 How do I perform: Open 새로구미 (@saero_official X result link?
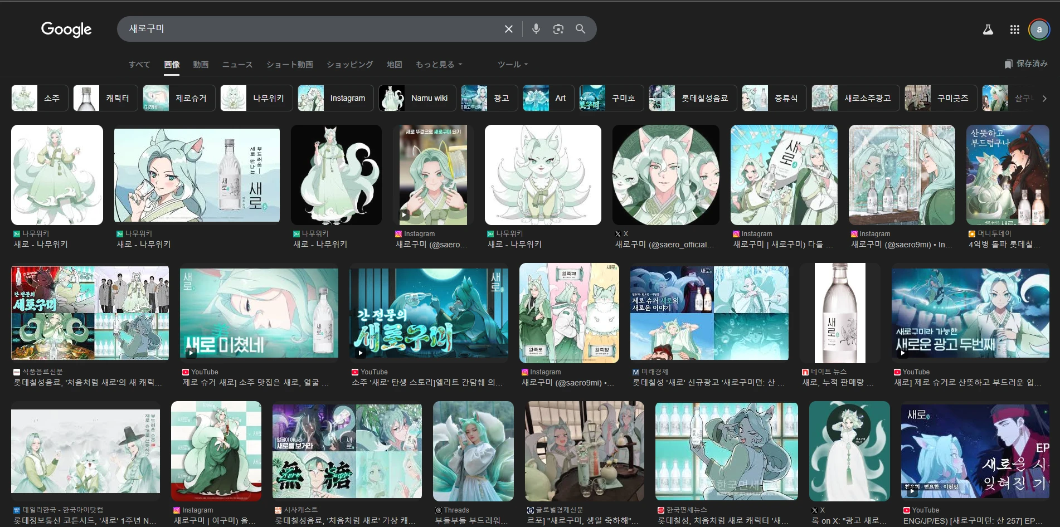pos(664,245)
